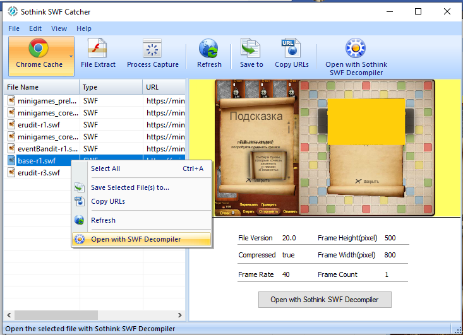Screen dimensions: 463x335
Task: Select the minigames_prel... file row
Action: pos(95,101)
